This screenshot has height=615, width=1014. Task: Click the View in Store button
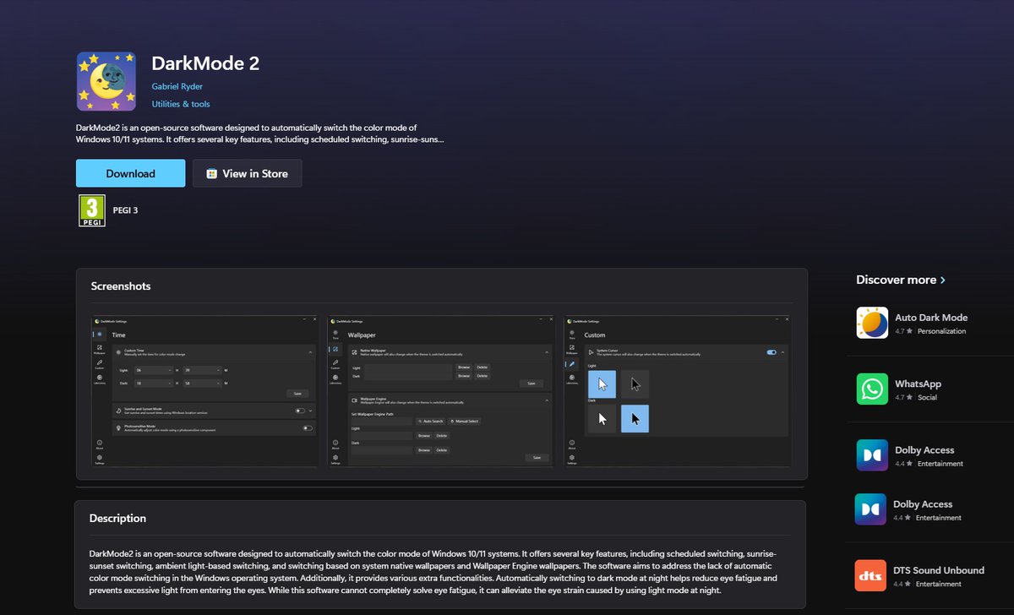(x=247, y=173)
